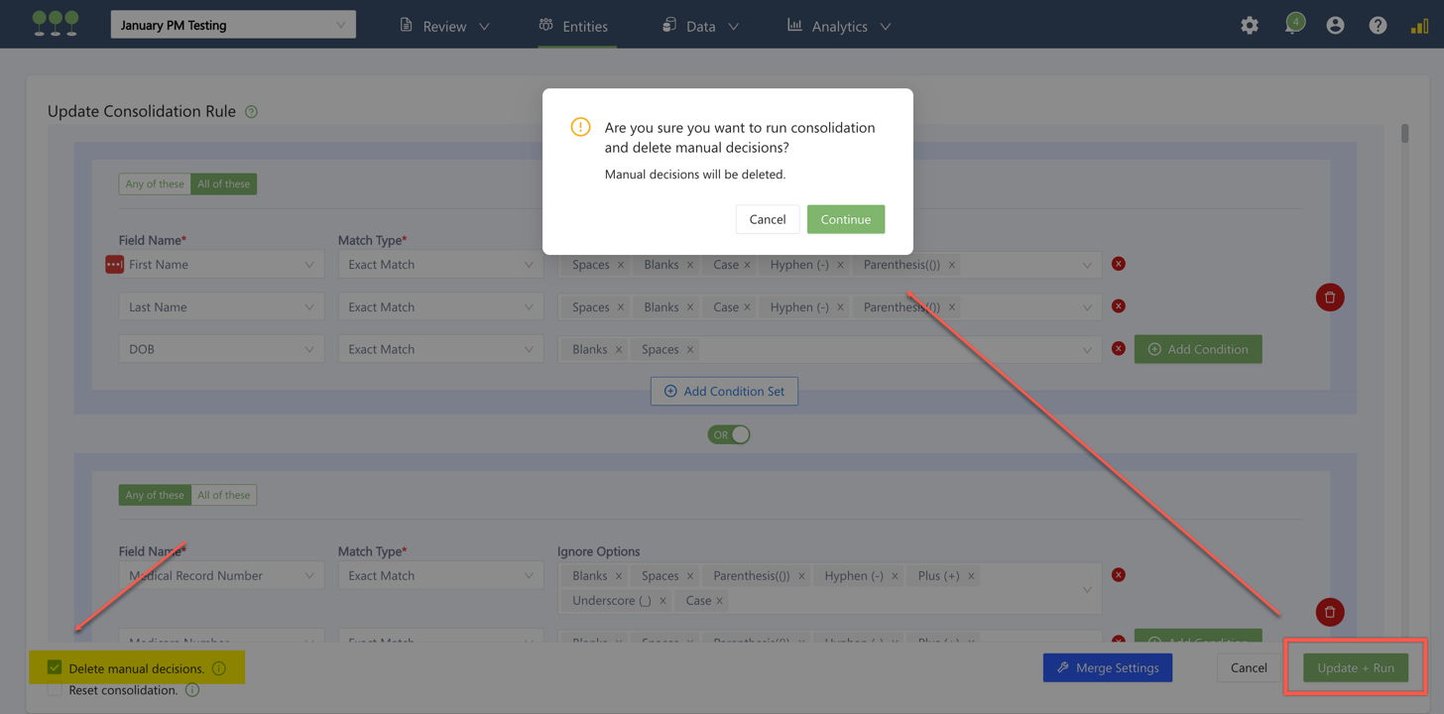This screenshot has width=1444, height=714.
Task: Open Match Type dropdown for Last Name
Action: pos(440,306)
